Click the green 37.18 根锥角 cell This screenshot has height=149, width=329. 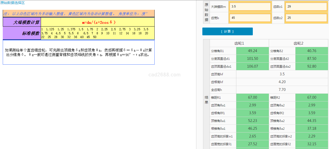click(x=312, y=128)
